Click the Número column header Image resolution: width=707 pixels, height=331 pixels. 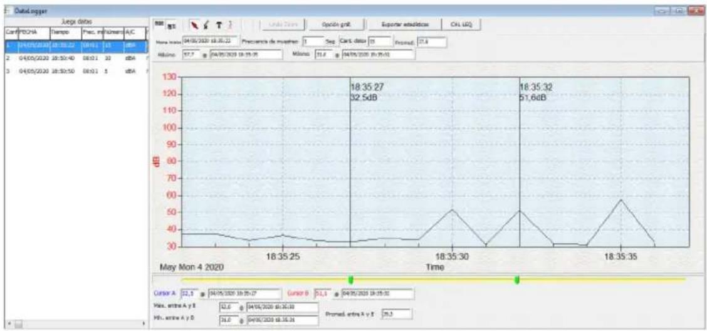(x=113, y=33)
